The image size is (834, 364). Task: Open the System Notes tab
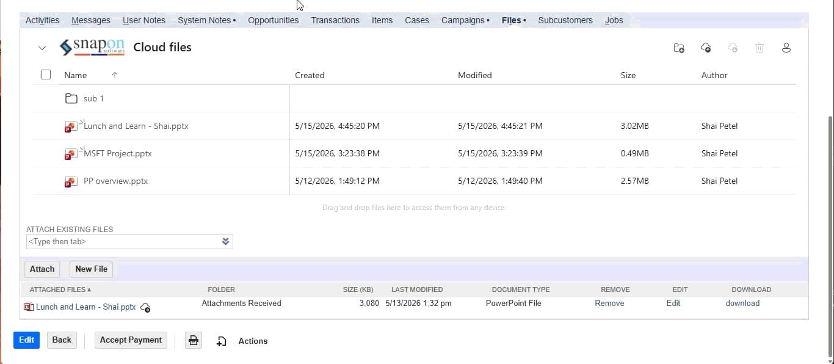click(x=206, y=20)
